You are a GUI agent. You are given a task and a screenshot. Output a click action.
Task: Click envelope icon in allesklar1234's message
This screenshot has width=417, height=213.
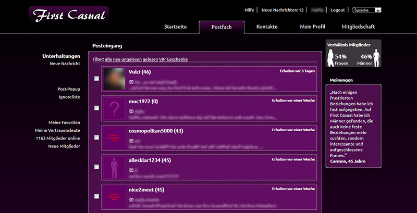click(x=131, y=170)
